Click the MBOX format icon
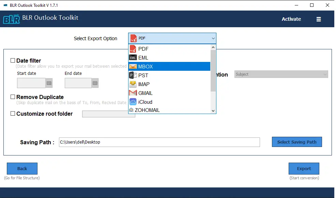The width and height of the screenshot is (336, 198). coord(133,66)
